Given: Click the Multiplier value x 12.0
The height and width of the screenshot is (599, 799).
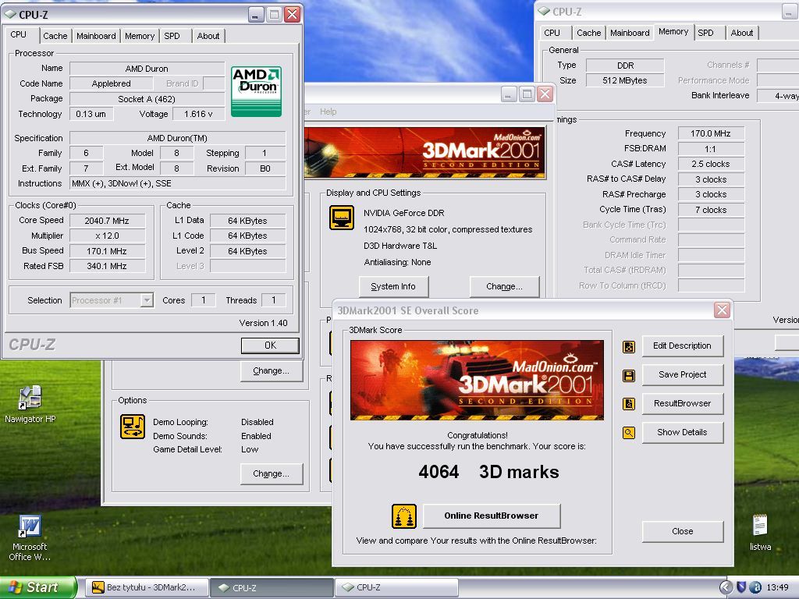Looking at the screenshot, I should point(107,236).
